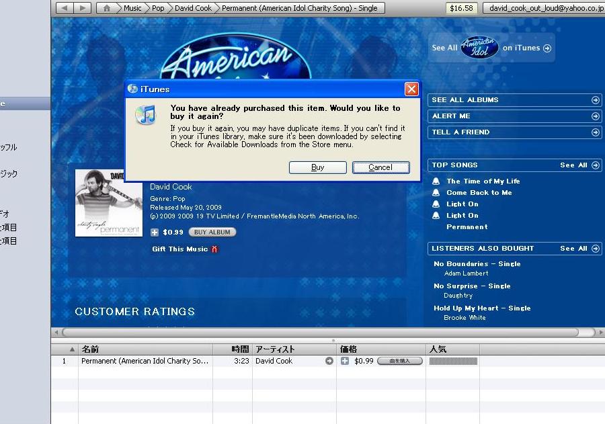Open Tell a Friend link
The height and width of the screenshot is (424, 605).
pyautogui.click(x=460, y=132)
